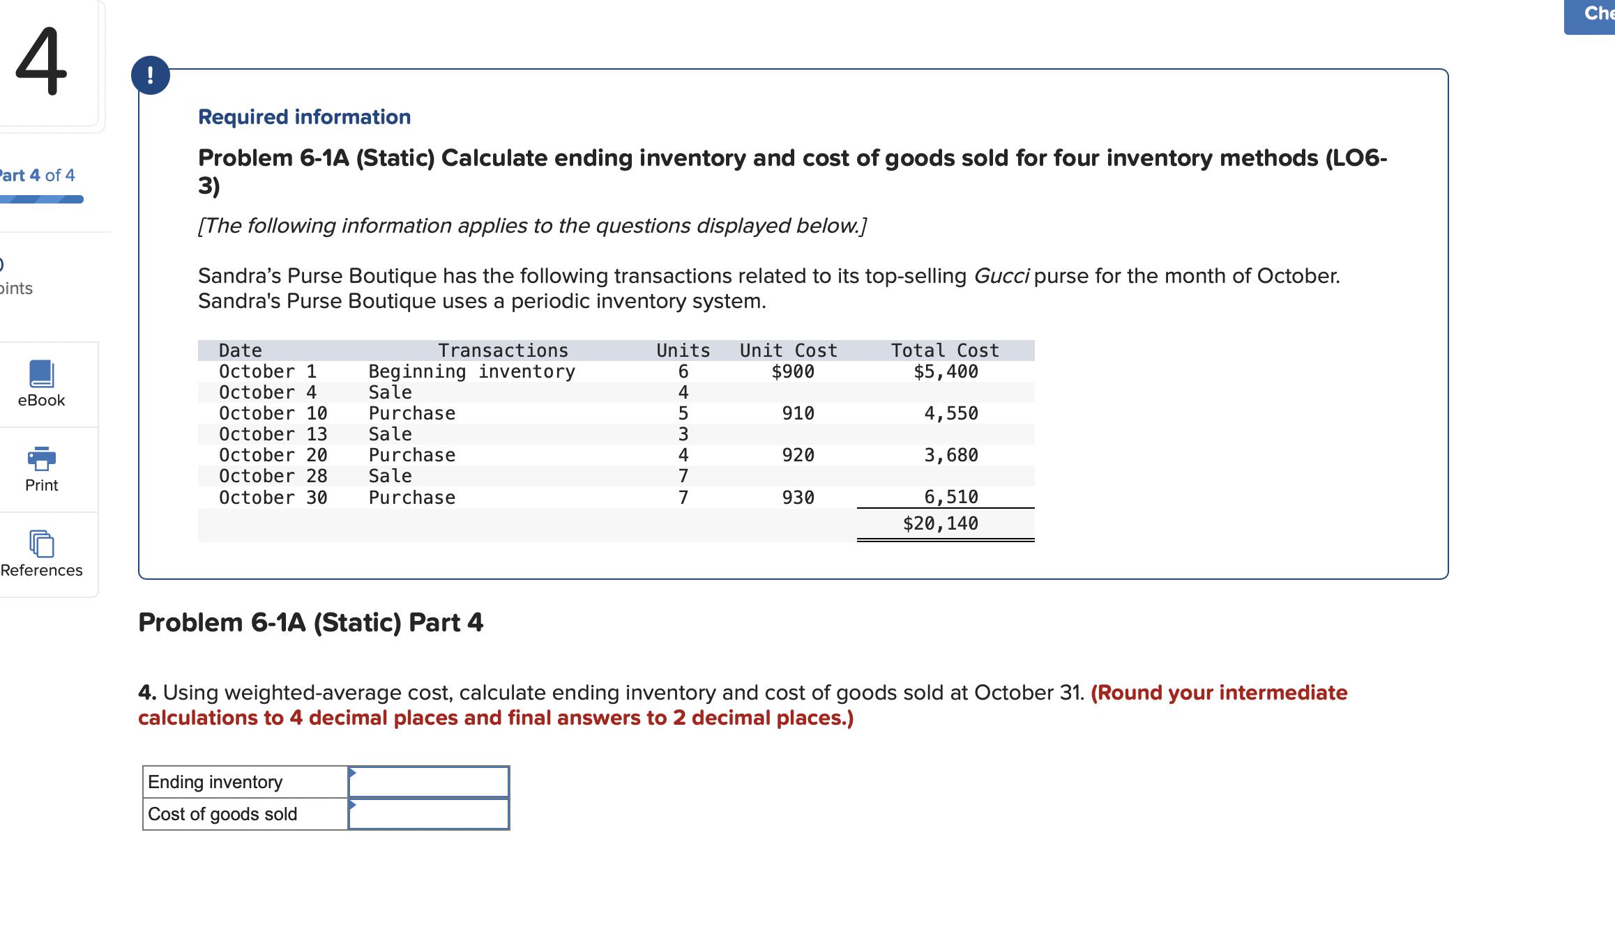This screenshot has width=1615, height=938.
Task: Click inside the Cost of goods sold input box
Action: [x=428, y=813]
